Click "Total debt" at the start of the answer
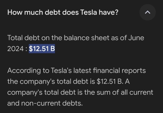Image resolution: width=163 pixels, height=113 pixels. click(x=24, y=38)
